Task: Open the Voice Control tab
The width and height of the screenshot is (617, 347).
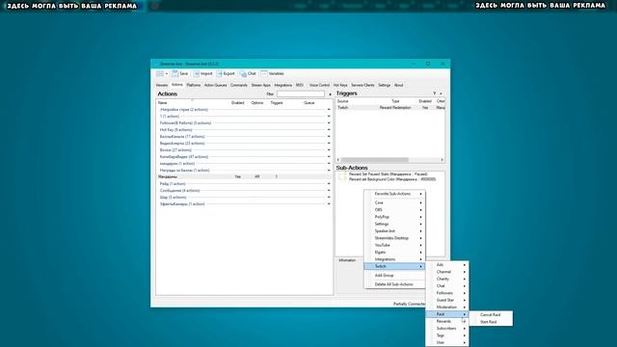Action: click(x=319, y=85)
